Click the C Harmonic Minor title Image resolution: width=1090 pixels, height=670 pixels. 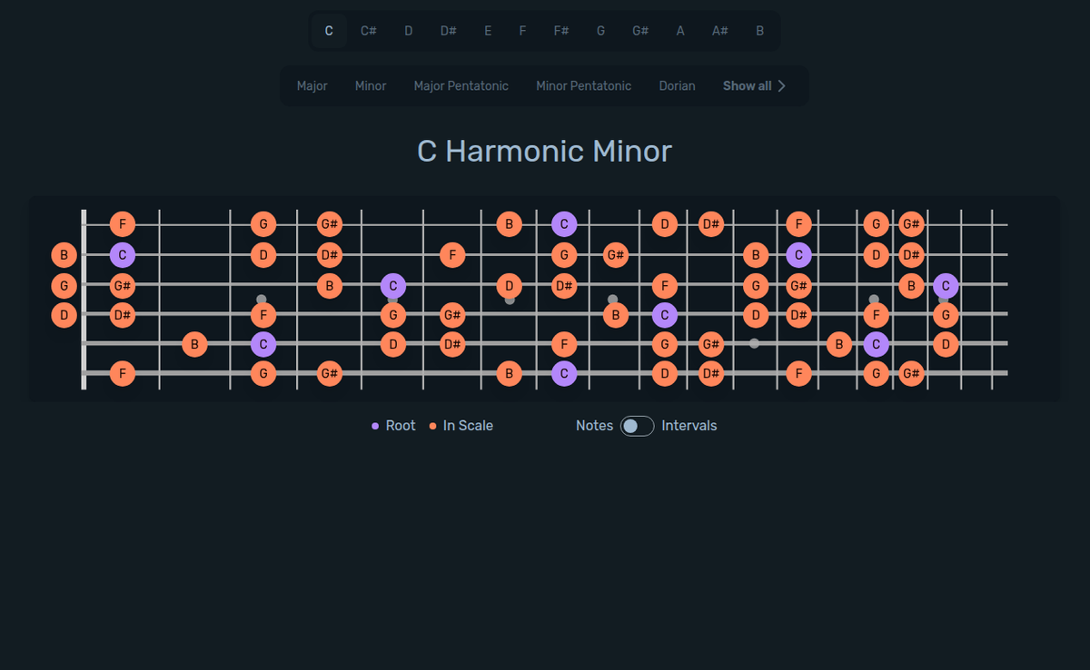tap(544, 151)
